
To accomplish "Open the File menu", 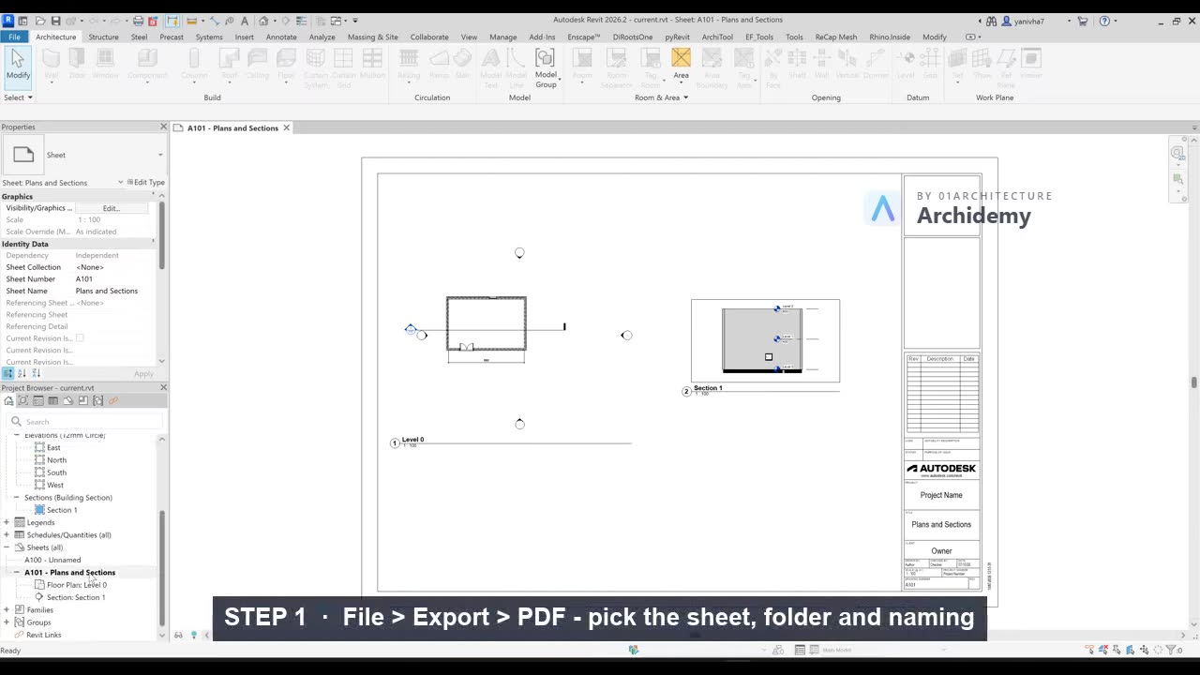I will [x=14, y=37].
